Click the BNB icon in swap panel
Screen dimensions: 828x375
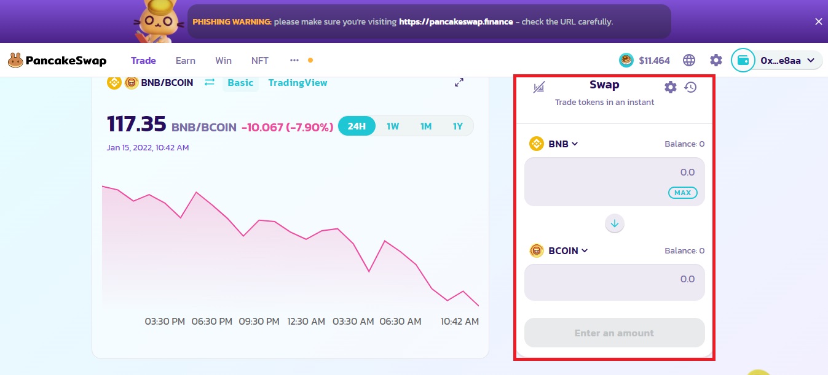(x=537, y=144)
